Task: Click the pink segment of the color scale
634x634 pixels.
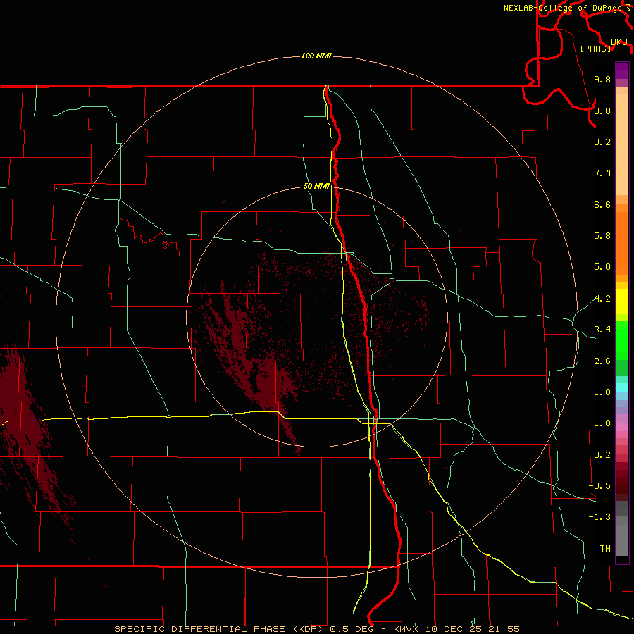Action: (622, 427)
